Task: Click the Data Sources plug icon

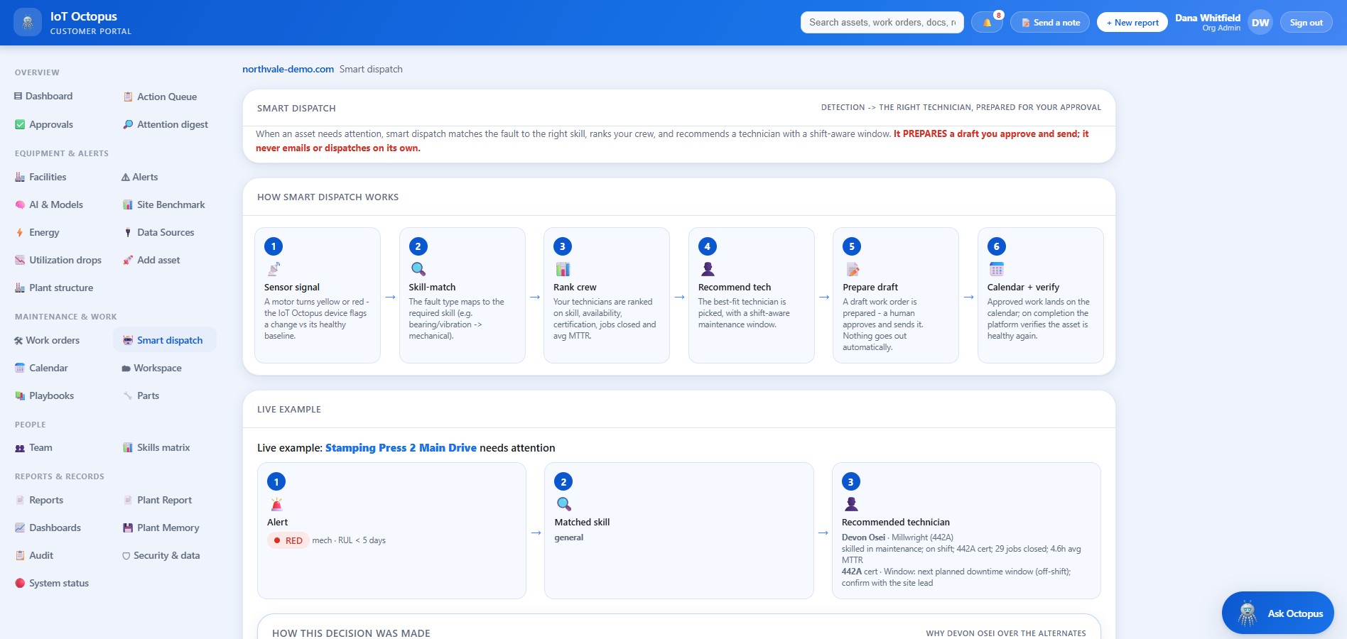Action: click(x=128, y=232)
